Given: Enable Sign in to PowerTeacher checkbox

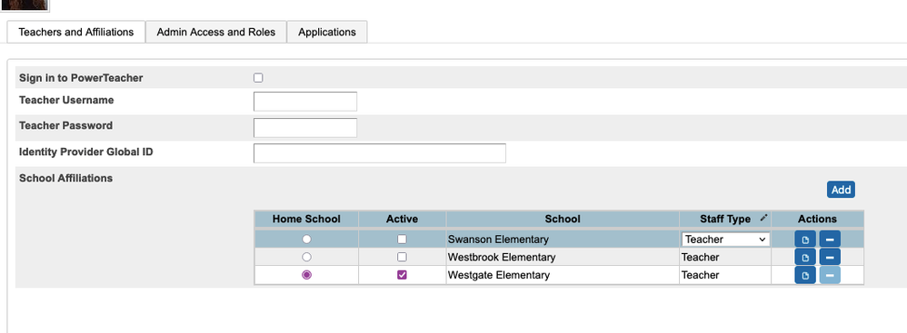Looking at the screenshot, I should (258, 78).
